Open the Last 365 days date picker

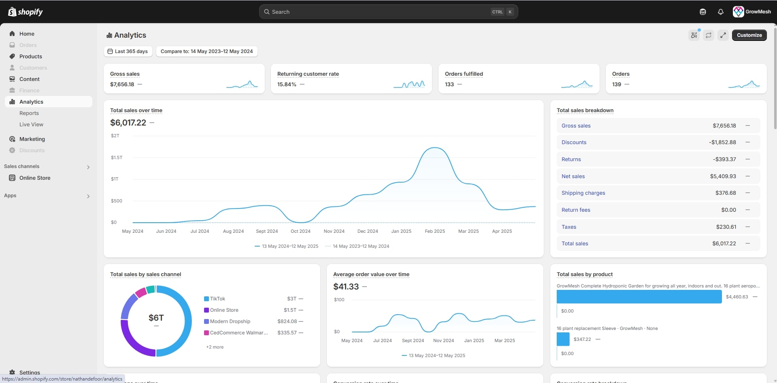coord(128,51)
